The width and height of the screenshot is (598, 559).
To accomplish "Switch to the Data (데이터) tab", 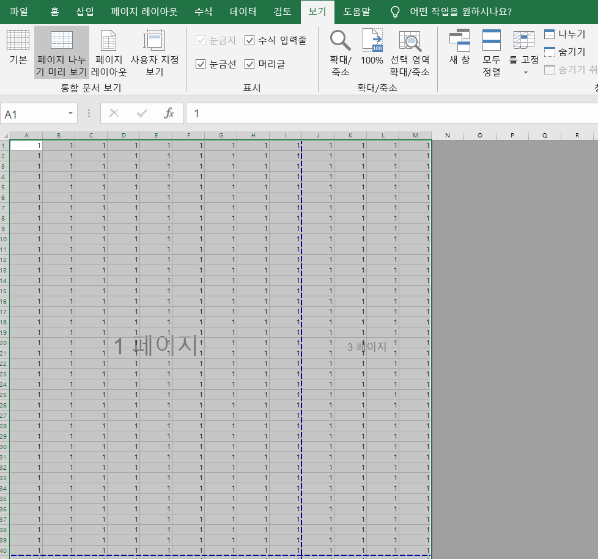I will 243,12.
